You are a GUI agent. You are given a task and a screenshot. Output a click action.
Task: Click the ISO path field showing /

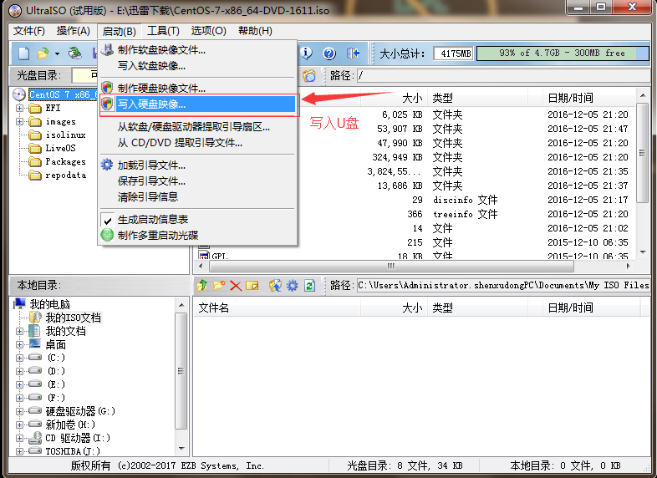(503, 76)
